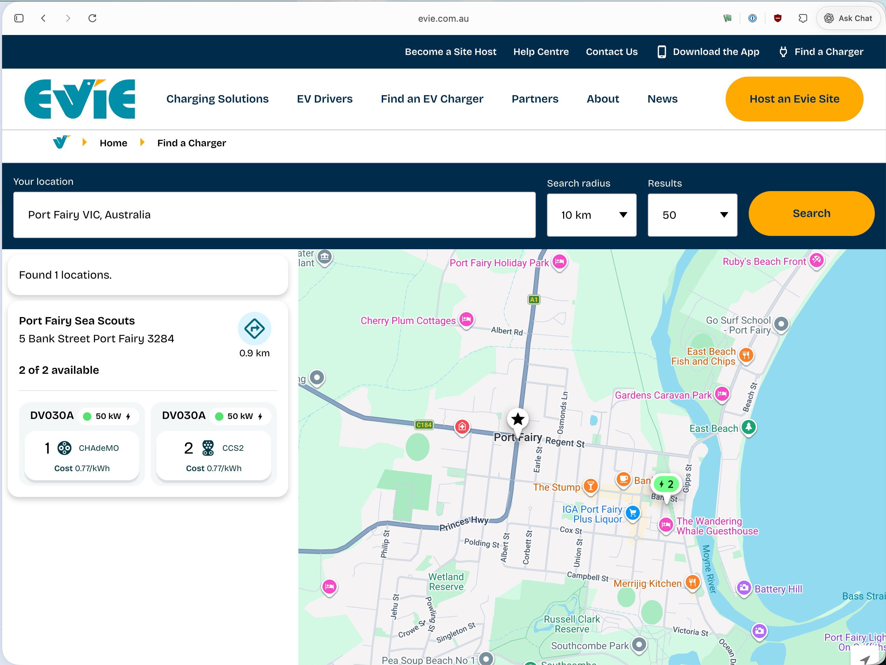Follow the Become a Site Host link
This screenshot has height=665, width=886.
450,52
